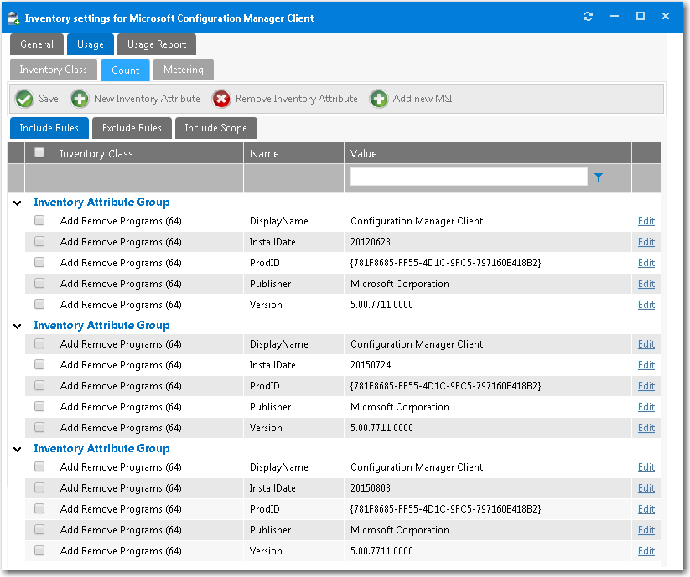The image size is (690, 577).
Task: Edit the first group's DisplayName row
Action: tap(646, 220)
